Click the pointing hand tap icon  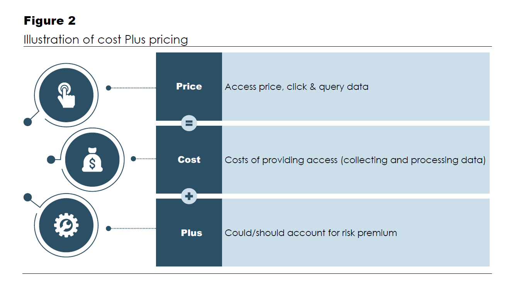coord(66,95)
